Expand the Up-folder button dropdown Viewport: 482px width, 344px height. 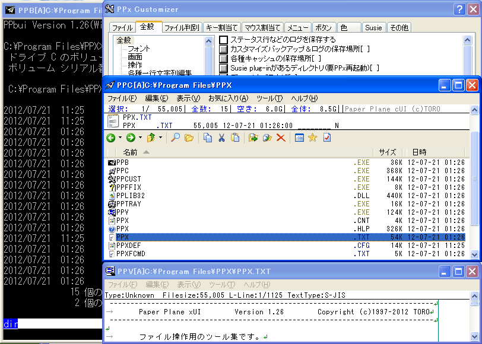(160, 137)
